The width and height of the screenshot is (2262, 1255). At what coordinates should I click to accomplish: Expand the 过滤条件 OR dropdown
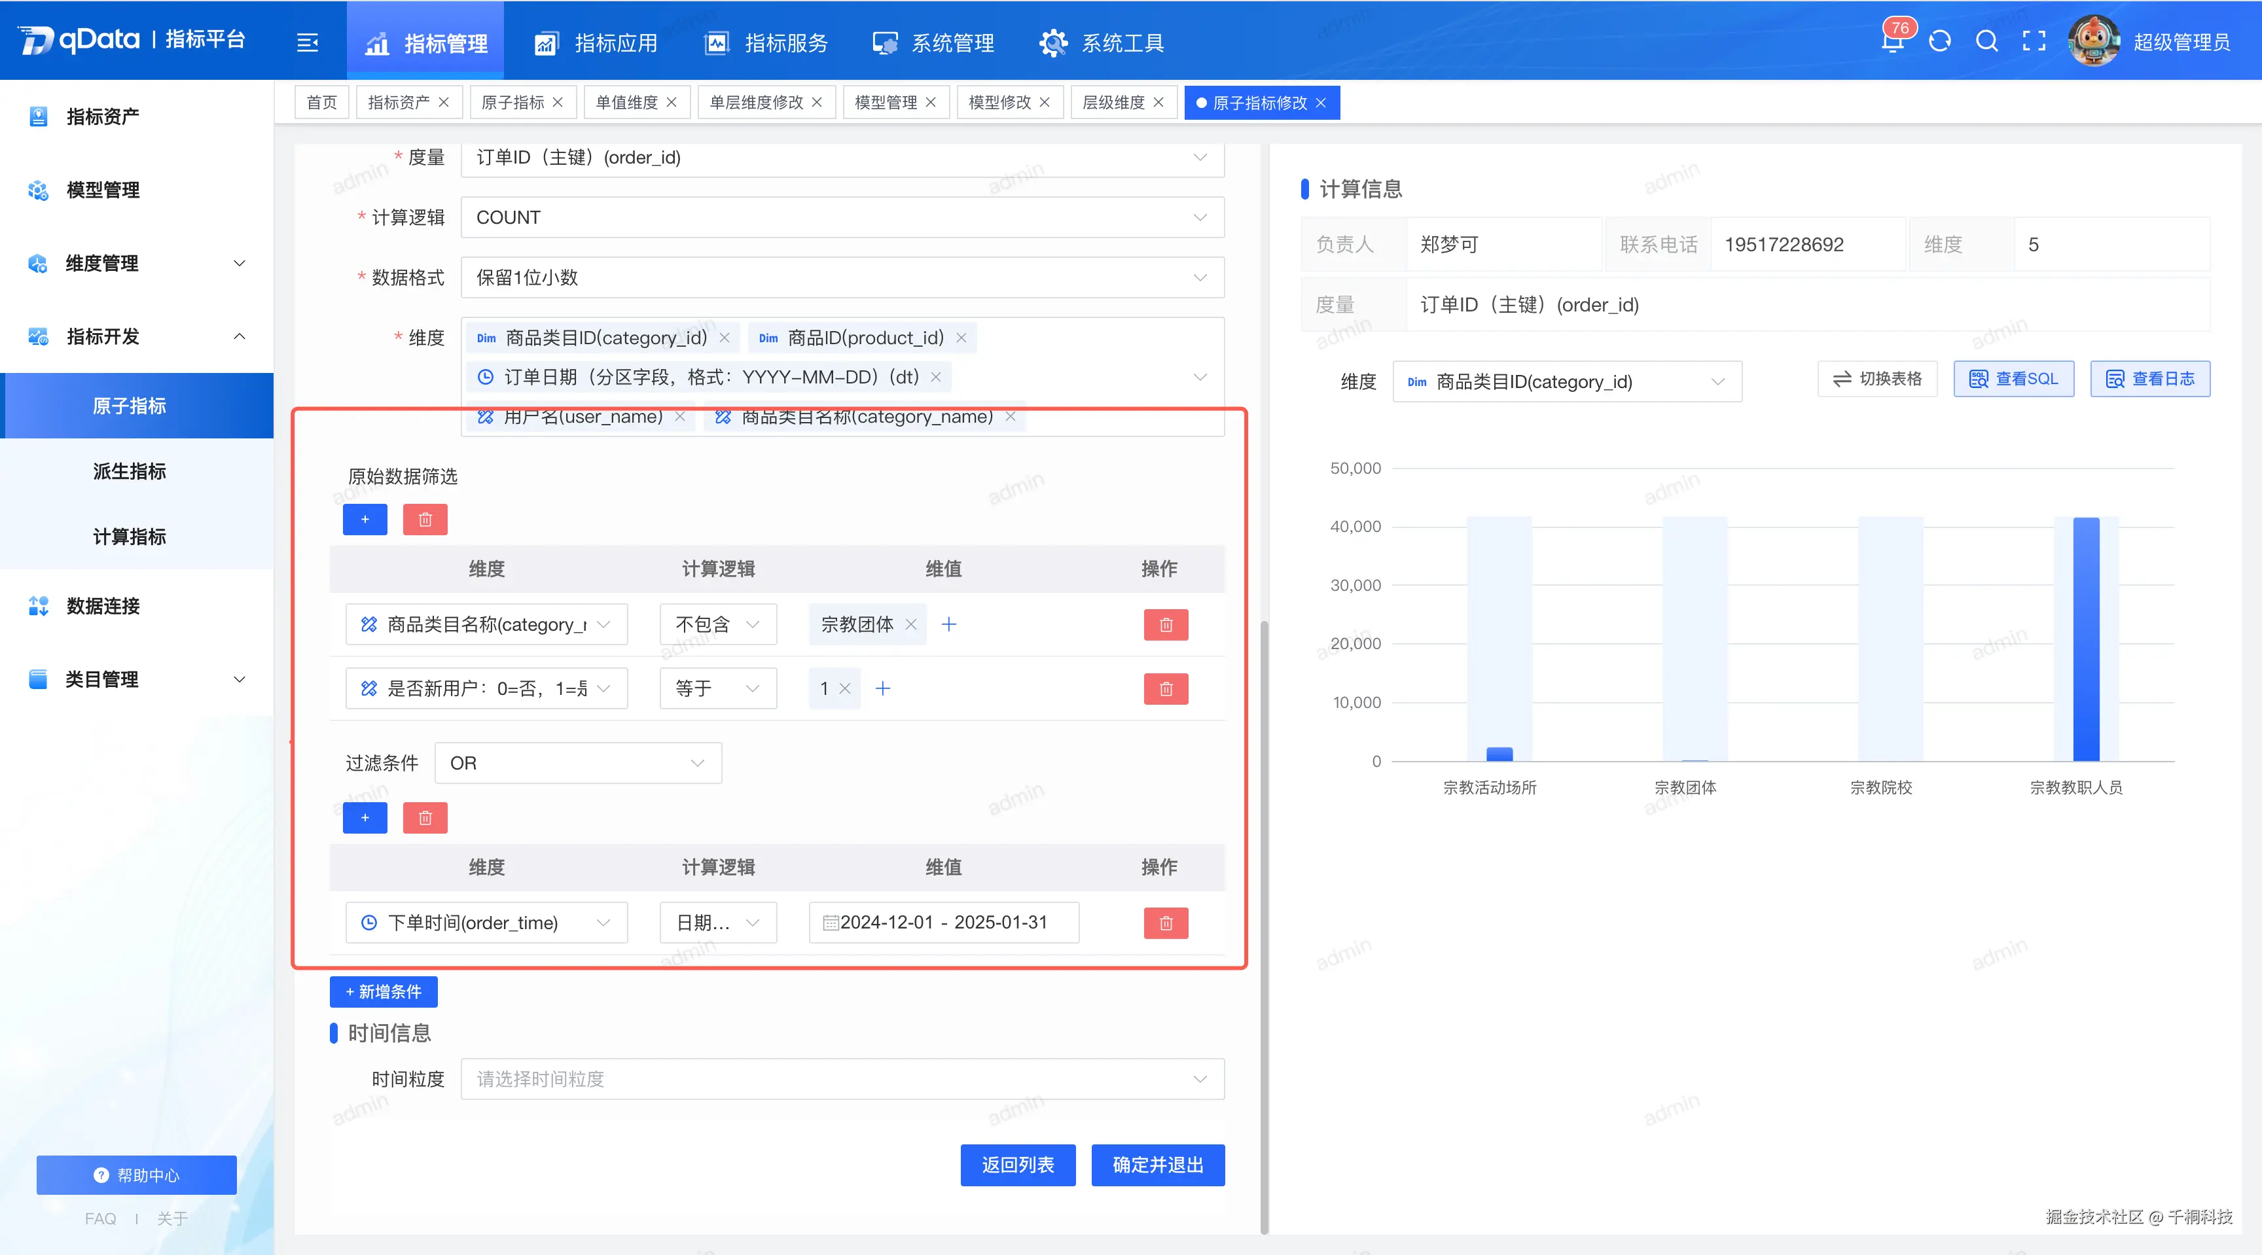(578, 763)
